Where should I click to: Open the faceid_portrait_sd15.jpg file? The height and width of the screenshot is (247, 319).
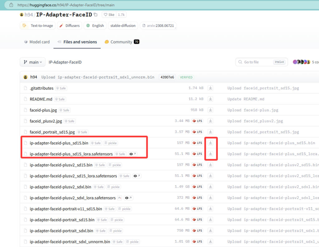tap(52, 132)
